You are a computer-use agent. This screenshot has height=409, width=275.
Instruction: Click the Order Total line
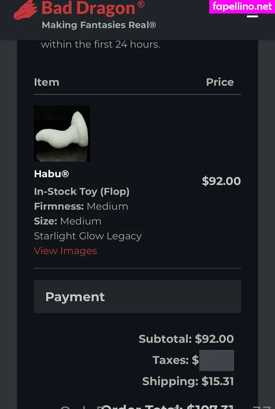[x=168, y=406]
